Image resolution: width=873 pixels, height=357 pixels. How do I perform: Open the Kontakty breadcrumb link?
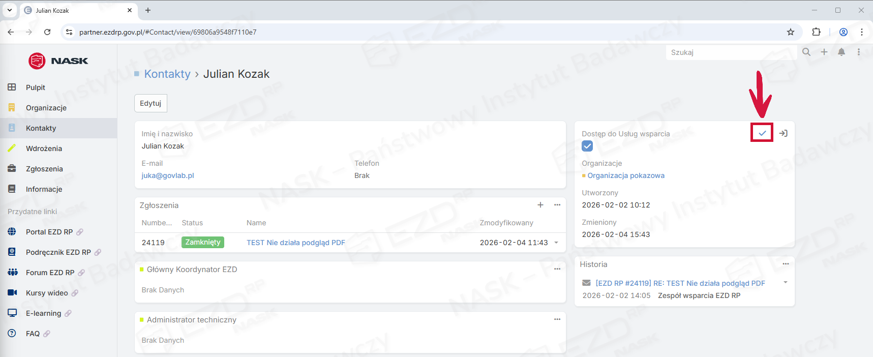[167, 74]
